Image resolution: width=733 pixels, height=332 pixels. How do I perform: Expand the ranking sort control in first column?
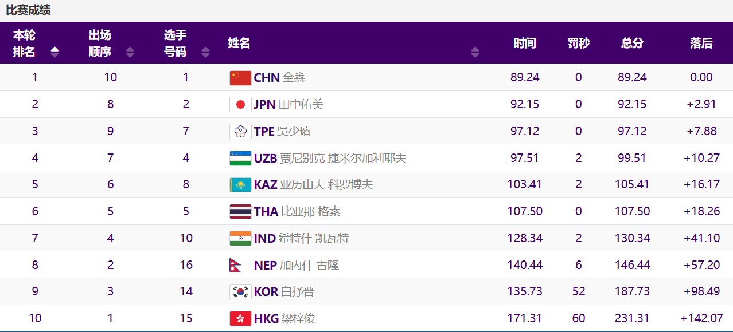pyautogui.click(x=54, y=51)
